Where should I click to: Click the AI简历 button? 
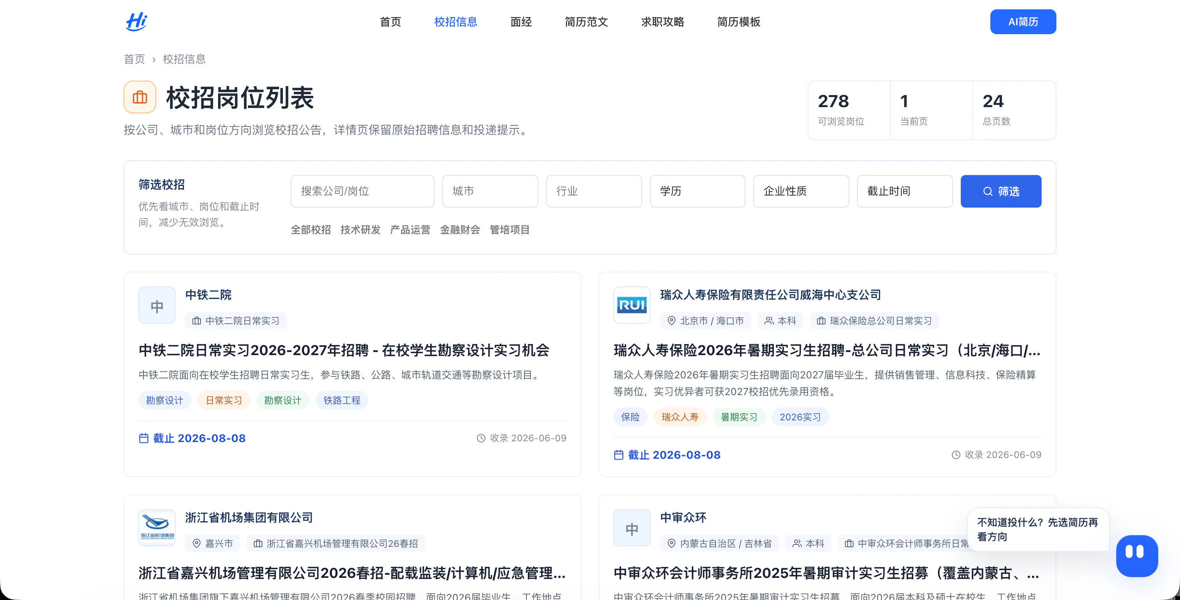point(1023,21)
